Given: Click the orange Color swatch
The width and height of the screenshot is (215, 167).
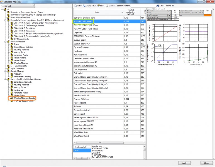Looking at the screenshot, I should pyautogui.click(x=207, y=15).
